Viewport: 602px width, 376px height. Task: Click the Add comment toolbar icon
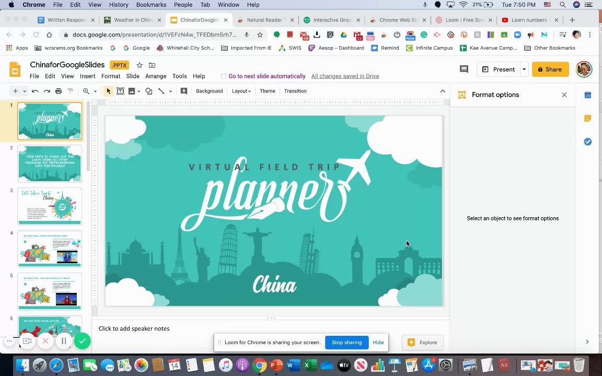pyautogui.click(x=184, y=91)
